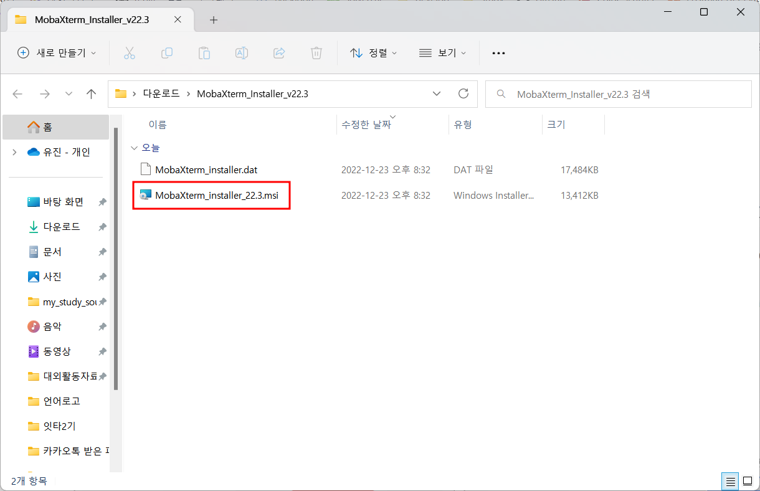This screenshot has width=760, height=491.
Task: Click the search magnifier icon
Action: tap(500, 94)
